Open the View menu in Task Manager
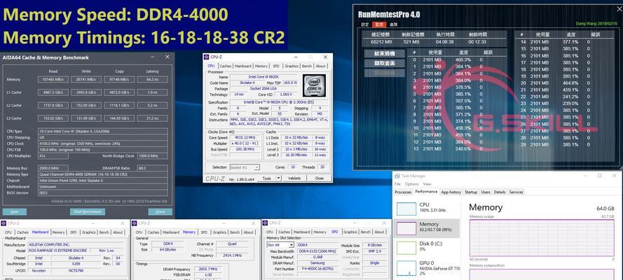The image size is (623, 280). click(x=427, y=184)
